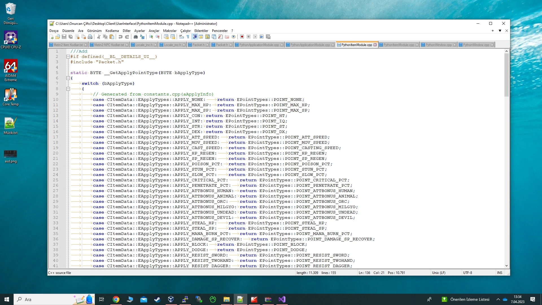542x305 pixels.
Task: Open Visual Studio from taskbar
Action: click(282, 299)
